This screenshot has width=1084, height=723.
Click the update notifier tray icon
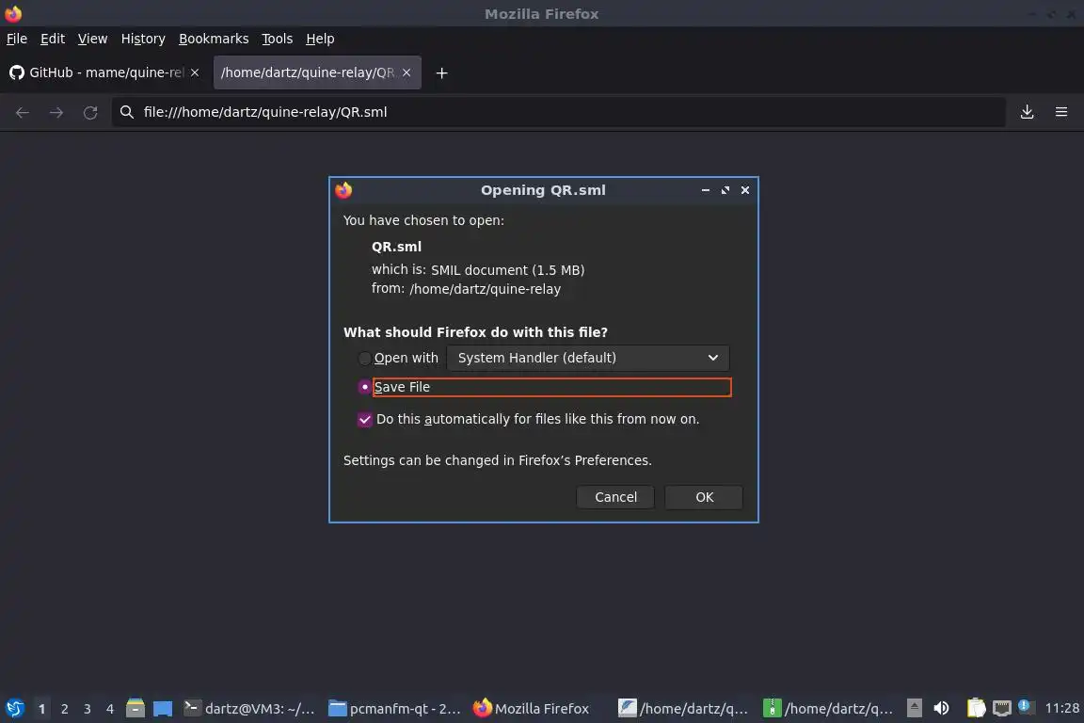pyautogui.click(x=1026, y=707)
